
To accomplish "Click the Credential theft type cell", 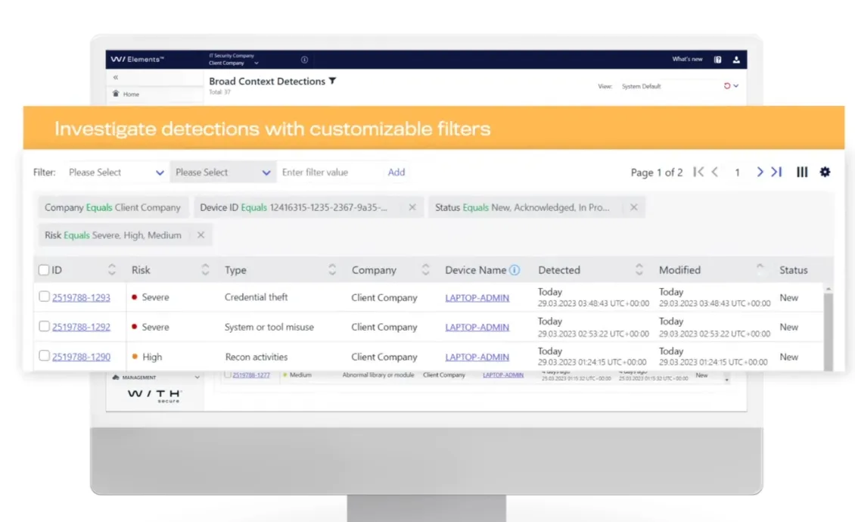I will tap(256, 297).
